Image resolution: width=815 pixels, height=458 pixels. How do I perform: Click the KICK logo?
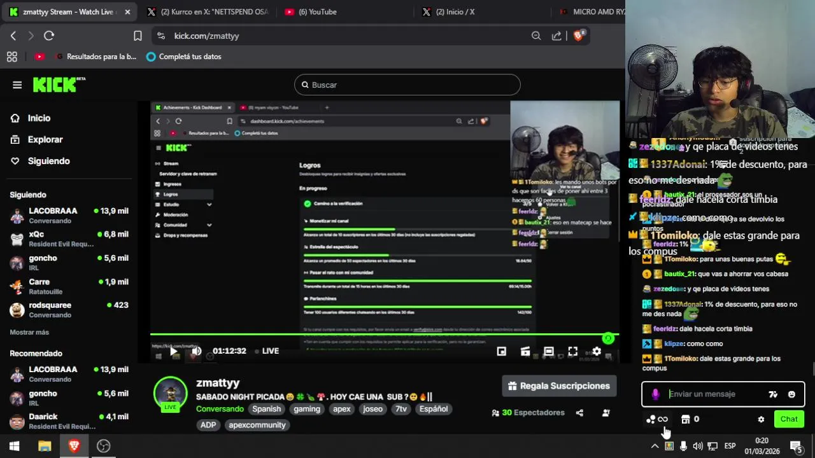point(59,85)
